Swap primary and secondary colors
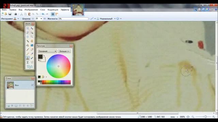 tap(44, 56)
